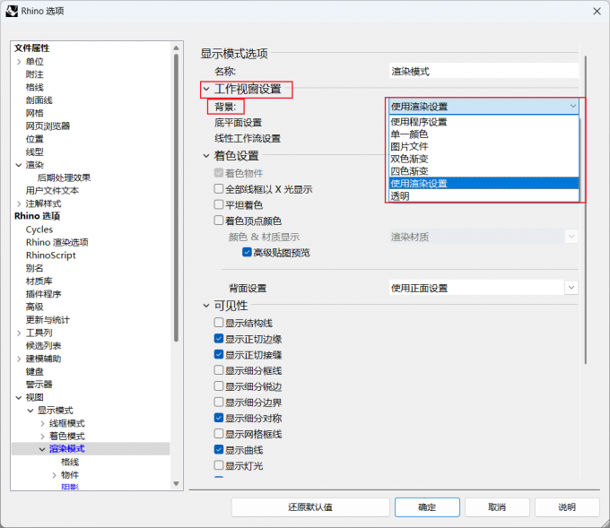
Task: Toggle the 显示正切边缘 checkbox
Action: click(x=219, y=339)
